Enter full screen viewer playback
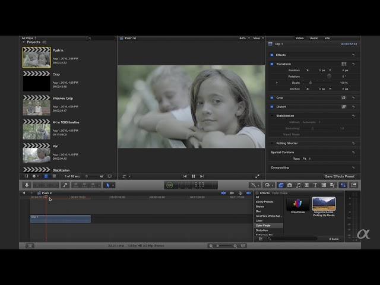 click(x=257, y=176)
